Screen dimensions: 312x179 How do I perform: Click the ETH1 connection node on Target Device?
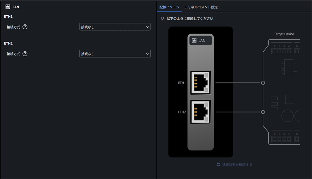click(263, 83)
